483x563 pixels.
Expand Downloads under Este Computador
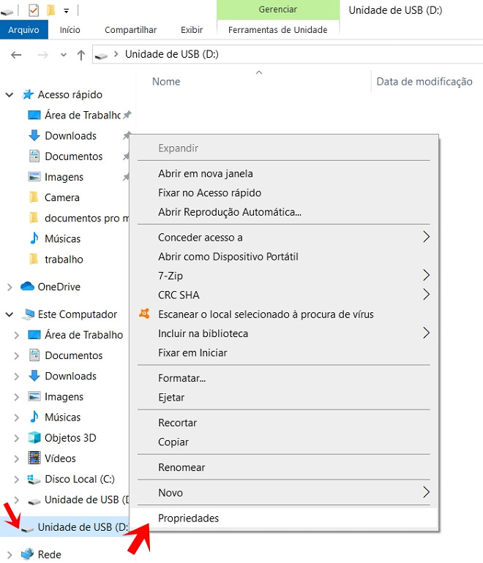tap(17, 377)
